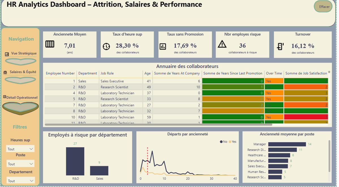Viewport: 339px width, 187px height.
Task: Navigate to Vue Stratégique heart button
Action: pyautogui.click(x=21, y=61)
